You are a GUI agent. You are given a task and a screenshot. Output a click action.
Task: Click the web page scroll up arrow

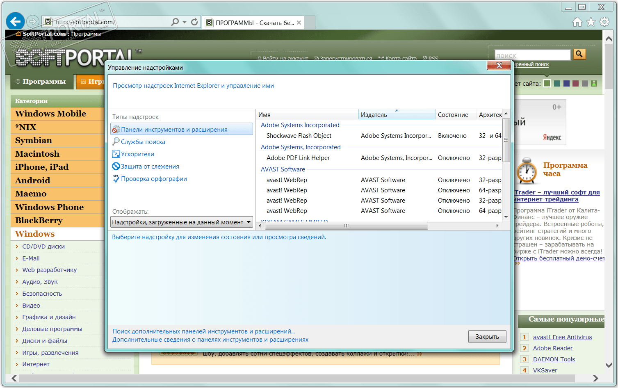[x=609, y=39]
